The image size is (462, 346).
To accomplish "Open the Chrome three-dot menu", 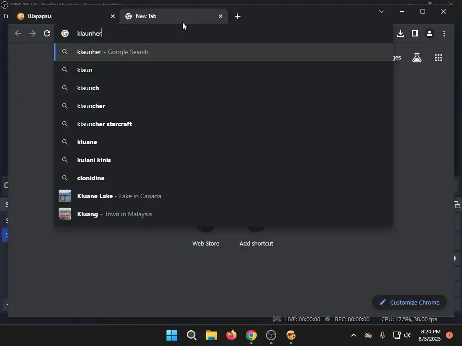I will [444, 33].
